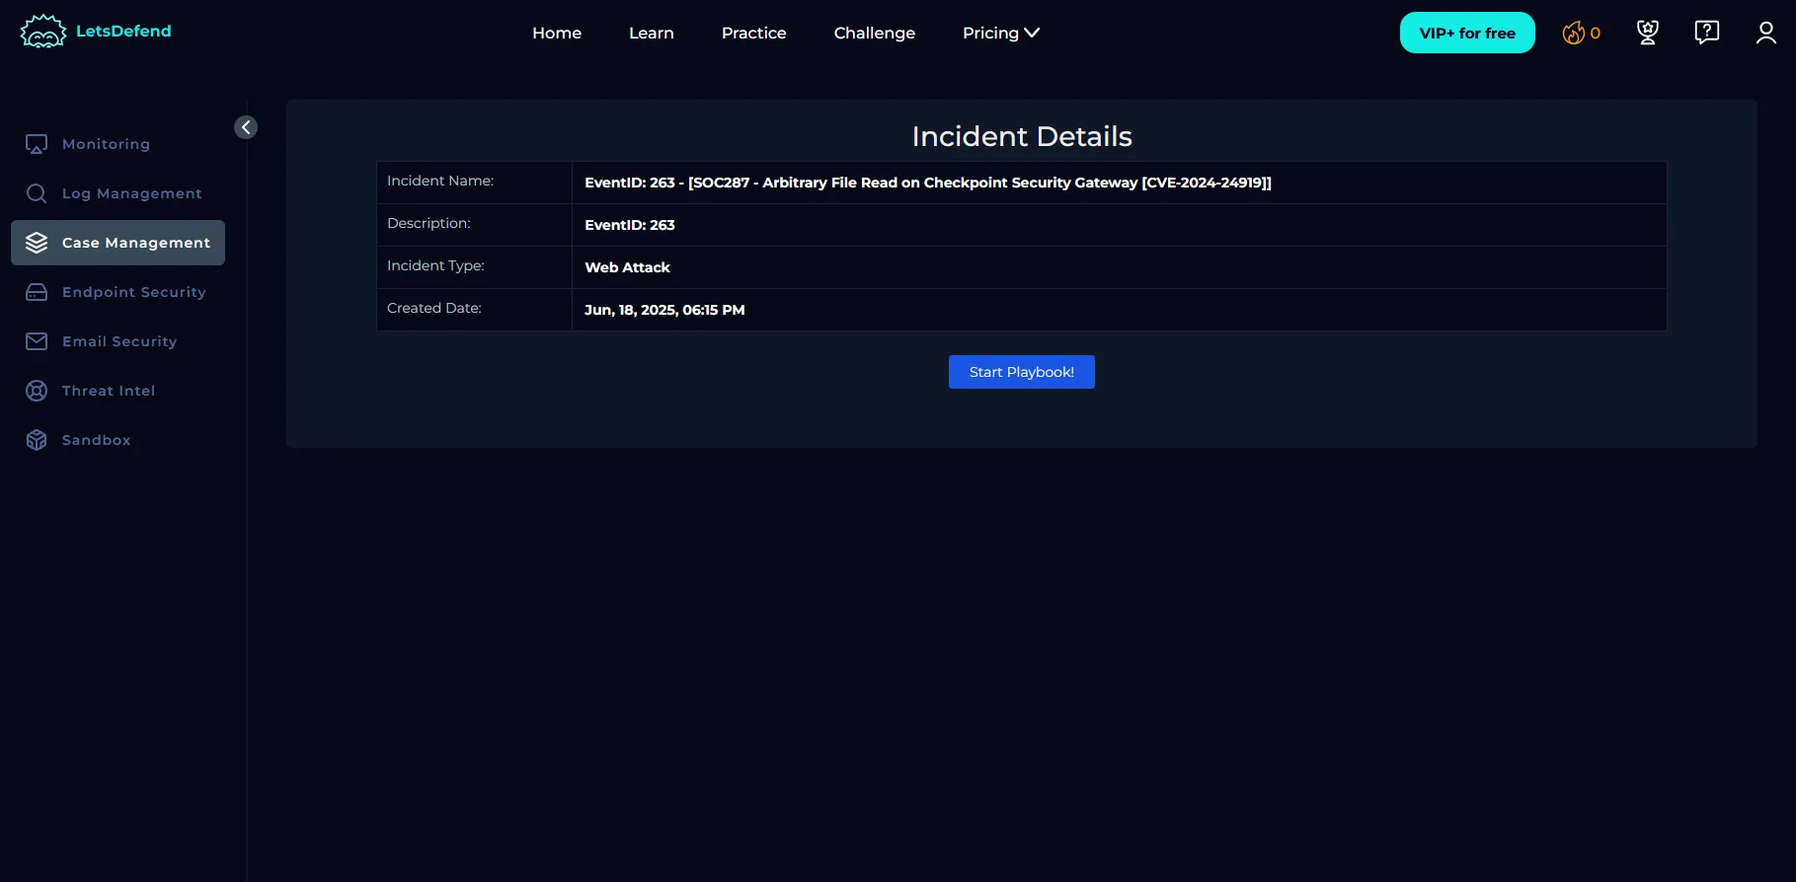Click the Threat Intel lifebuoy icon
This screenshot has height=882, width=1796.
(x=37, y=391)
